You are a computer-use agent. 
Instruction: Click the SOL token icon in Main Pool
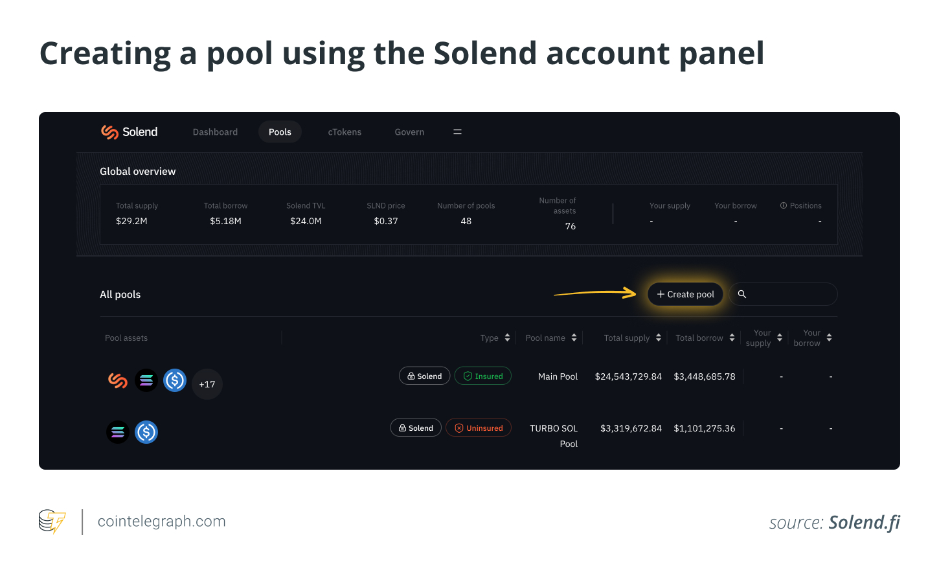coord(146,381)
